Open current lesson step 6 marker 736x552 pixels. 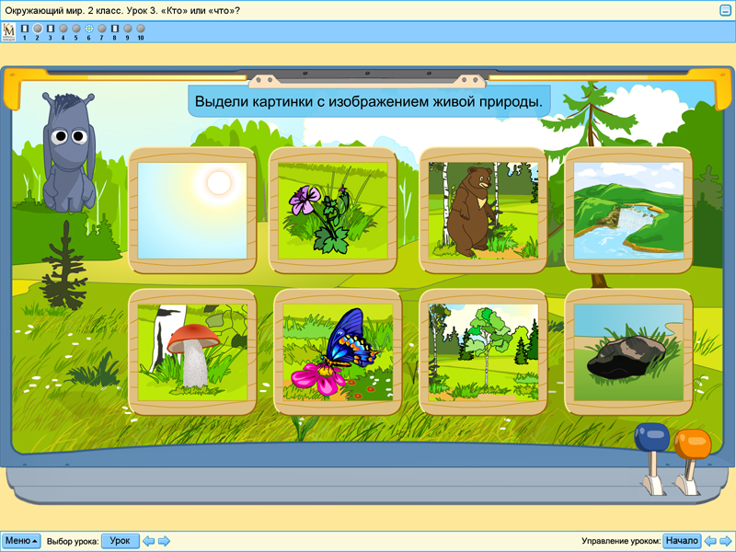click(x=88, y=29)
